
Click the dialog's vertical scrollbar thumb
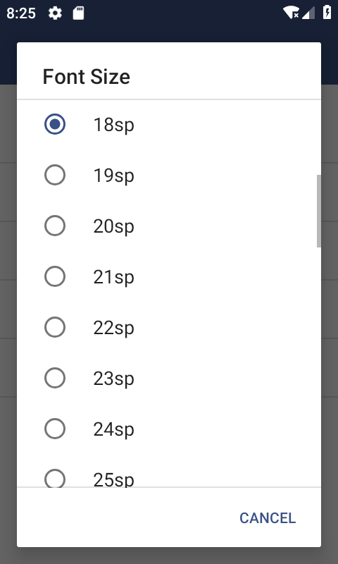318,211
